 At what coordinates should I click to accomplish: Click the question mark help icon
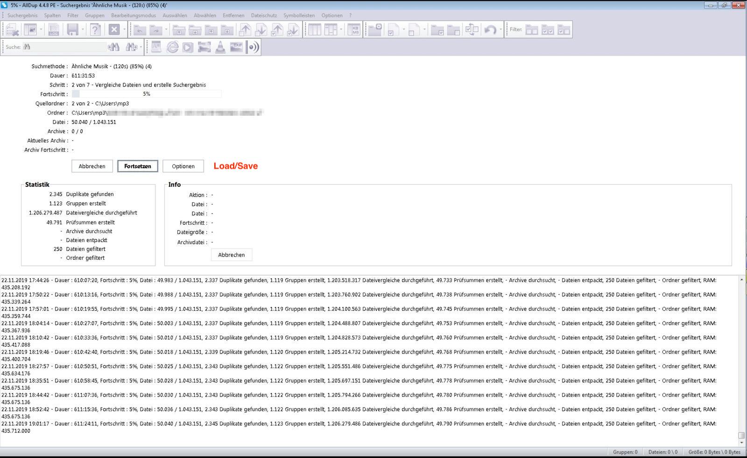coord(95,30)
